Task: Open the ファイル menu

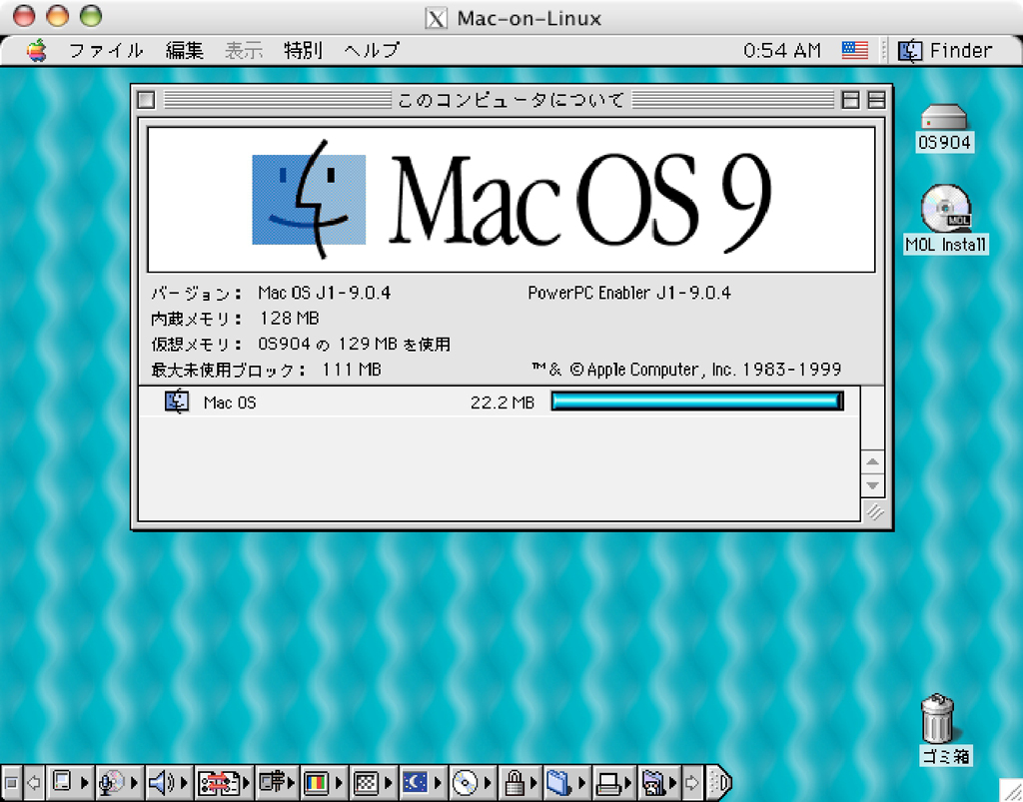Action: pos(106,50)
